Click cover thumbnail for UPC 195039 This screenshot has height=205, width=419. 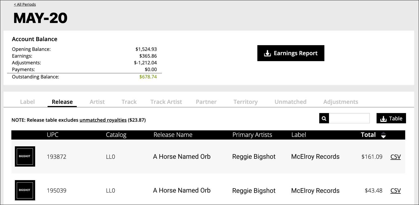tap(25, 190)
